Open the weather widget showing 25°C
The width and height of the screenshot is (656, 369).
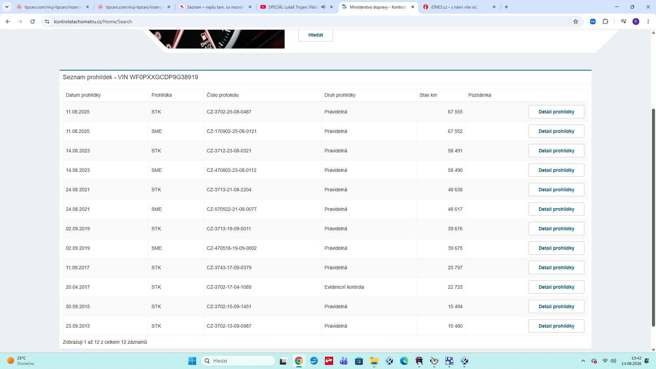[x=21, y=361]
